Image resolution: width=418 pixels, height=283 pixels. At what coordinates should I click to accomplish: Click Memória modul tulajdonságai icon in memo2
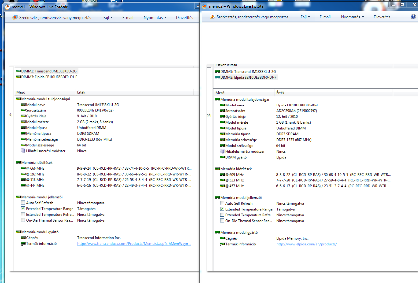pyautogui.click(x=217, y=99)
